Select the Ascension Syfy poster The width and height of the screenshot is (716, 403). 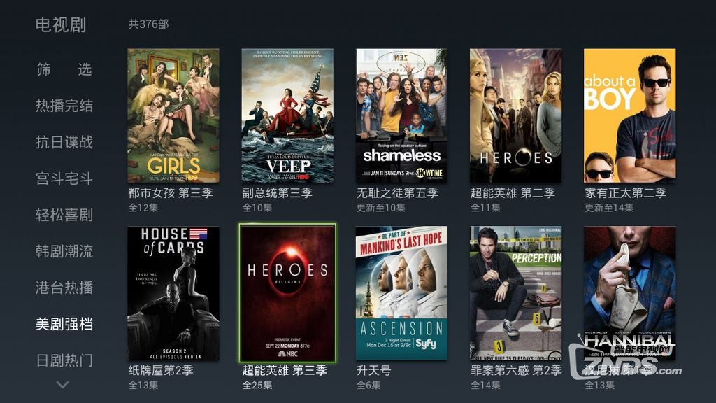point(401,293)
